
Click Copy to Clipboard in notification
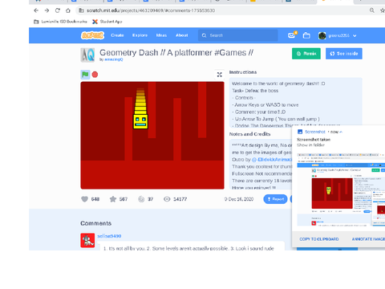point(319,239)
